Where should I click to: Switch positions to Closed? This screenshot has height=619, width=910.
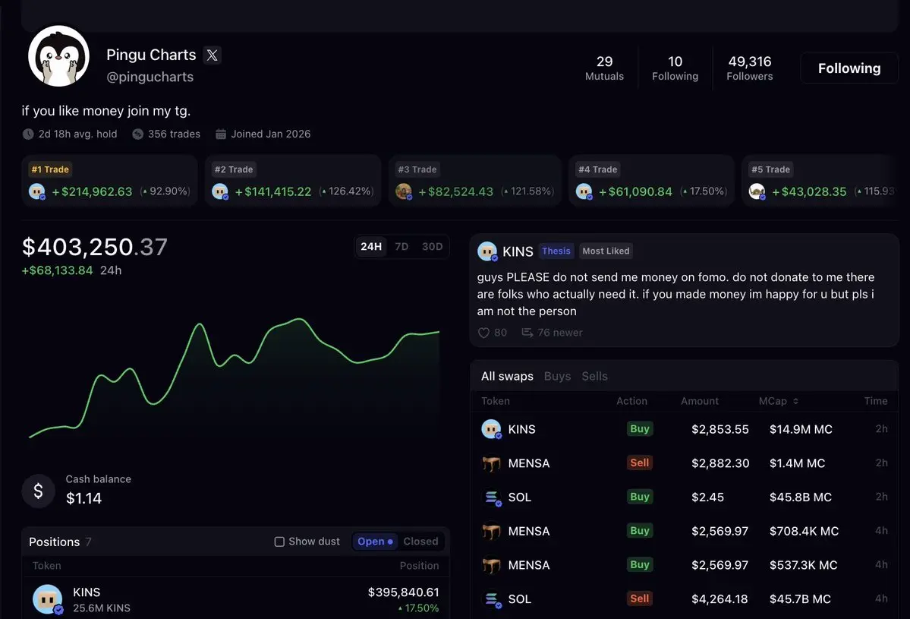coord(420,542)
